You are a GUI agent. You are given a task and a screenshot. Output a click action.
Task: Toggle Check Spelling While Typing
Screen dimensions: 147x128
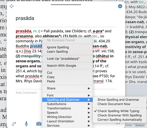pyautogui.click(x=118, y=111)
